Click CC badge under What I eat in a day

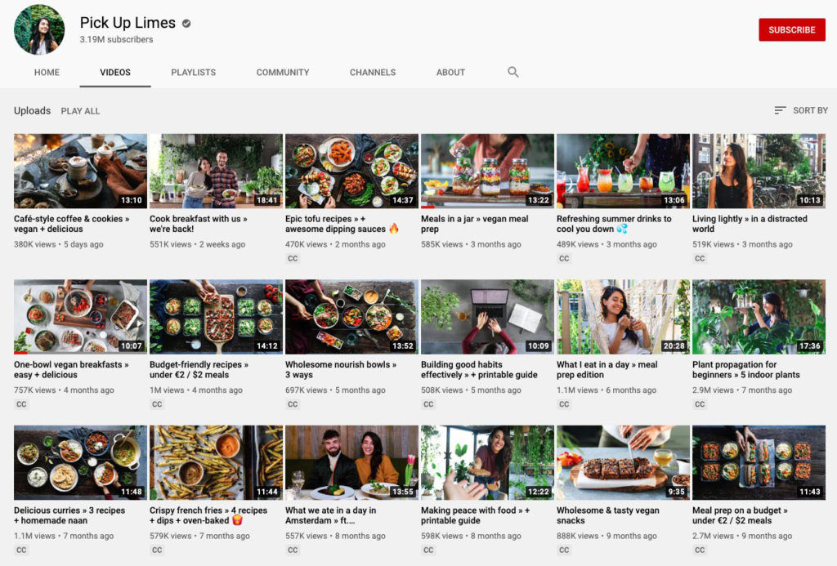click(564, 404)
